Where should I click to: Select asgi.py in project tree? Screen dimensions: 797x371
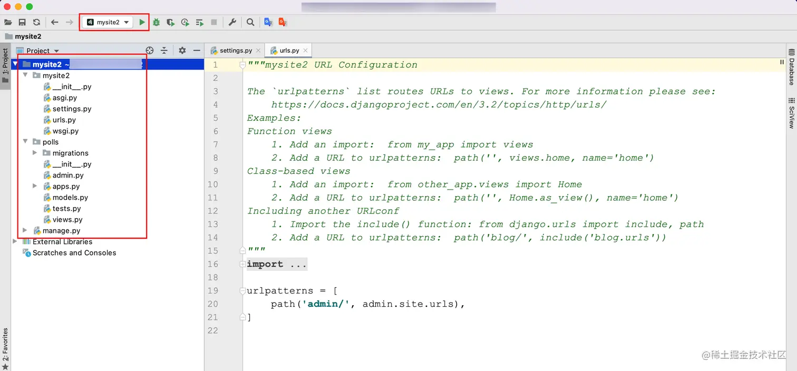(x=64, y=97)
